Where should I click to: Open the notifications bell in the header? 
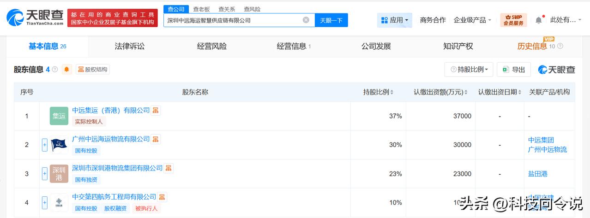tap(539, 20)
